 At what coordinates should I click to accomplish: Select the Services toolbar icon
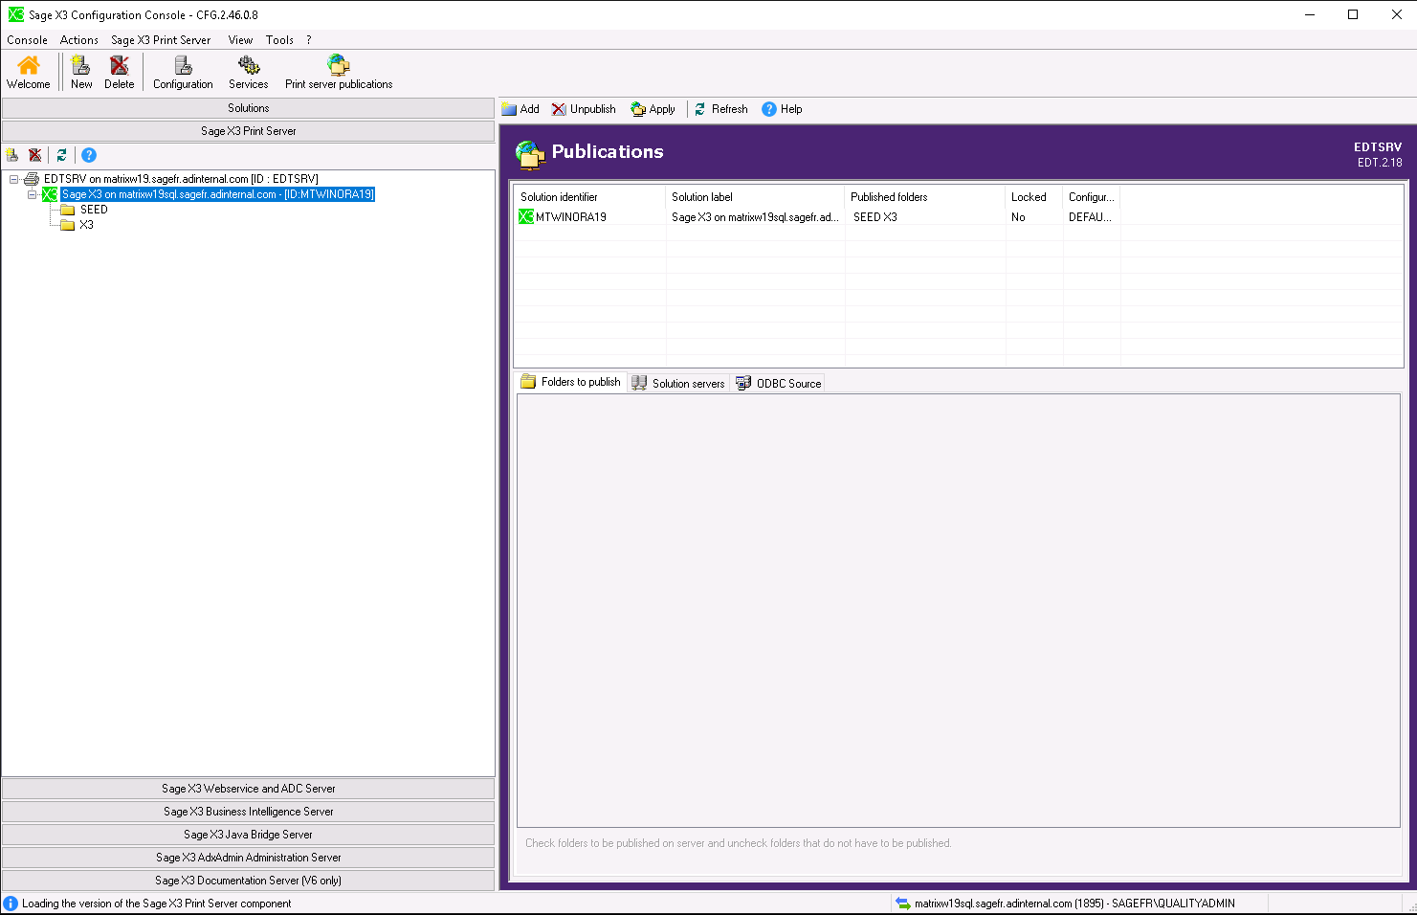[x=247, y=69]
